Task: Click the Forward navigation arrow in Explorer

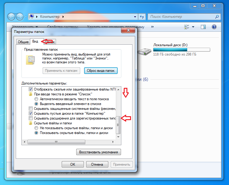Action: click(x=20, y=17)
